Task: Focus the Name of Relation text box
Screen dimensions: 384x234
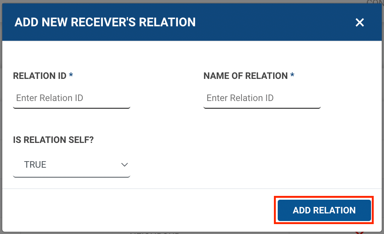Action: click(x=262, y=98)
